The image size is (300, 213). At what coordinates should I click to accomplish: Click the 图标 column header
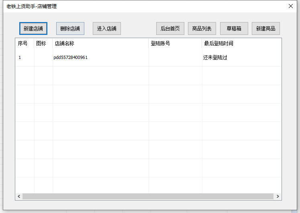(43, 43)
